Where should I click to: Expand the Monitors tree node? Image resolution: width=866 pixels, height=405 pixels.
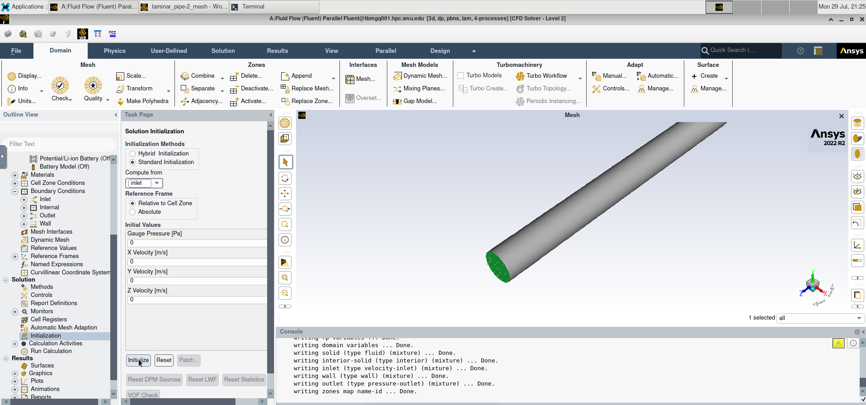point(15,311)
